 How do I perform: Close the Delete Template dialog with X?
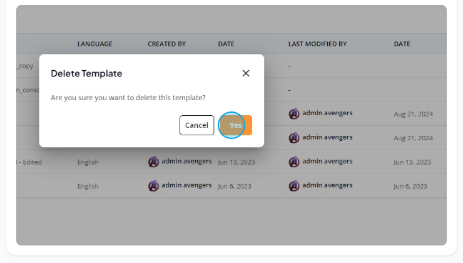tap(246, 73)
